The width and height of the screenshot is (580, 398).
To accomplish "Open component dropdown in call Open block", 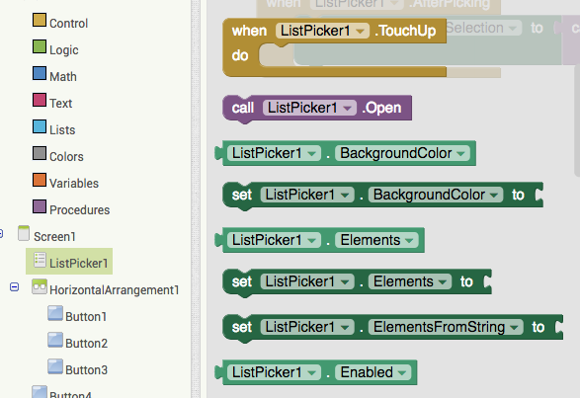I will (x=309, y=108).
